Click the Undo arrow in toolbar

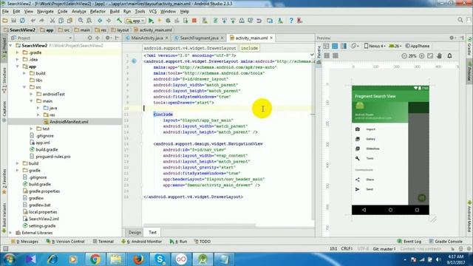click(33, 21)
